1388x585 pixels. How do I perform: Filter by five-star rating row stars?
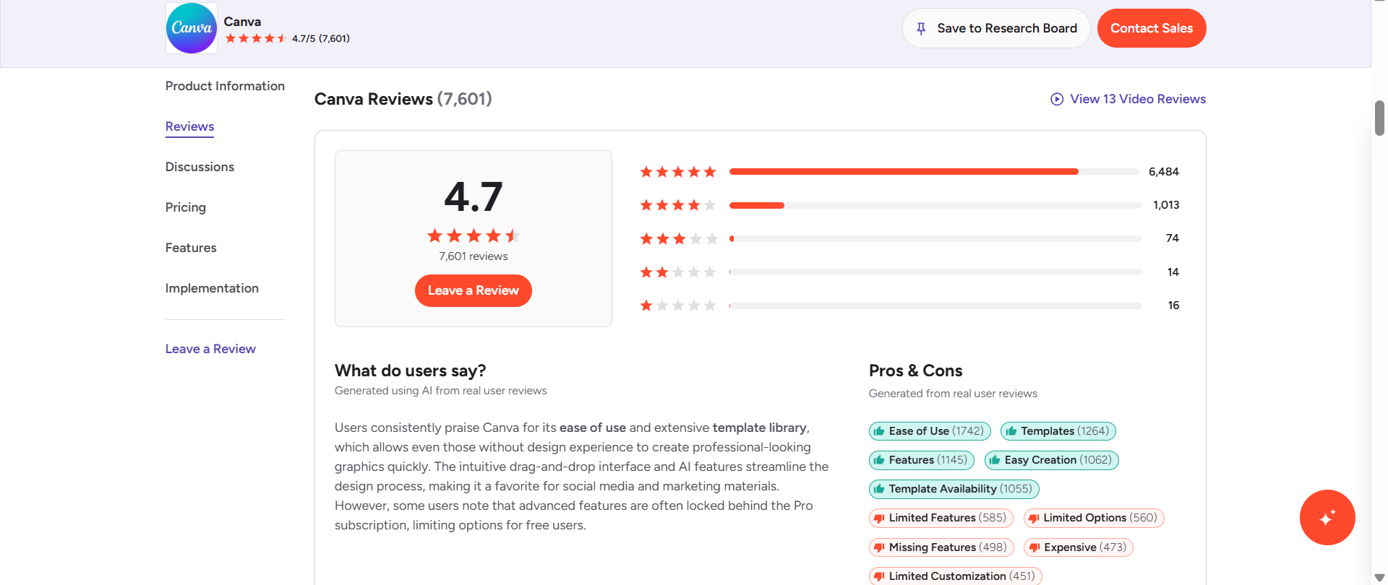point(678,172)
